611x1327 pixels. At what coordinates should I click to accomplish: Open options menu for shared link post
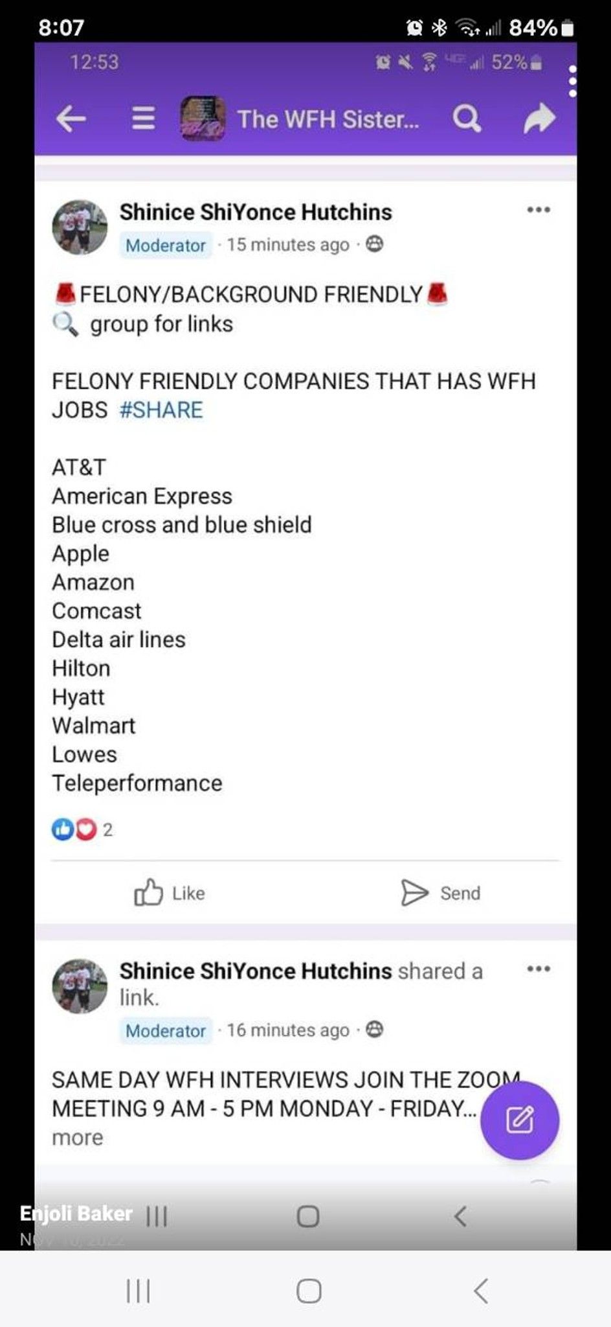[539, 969]
